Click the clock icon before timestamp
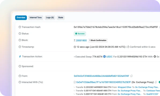The height and width of the screenshot is (96, 160). pos(75,47)
